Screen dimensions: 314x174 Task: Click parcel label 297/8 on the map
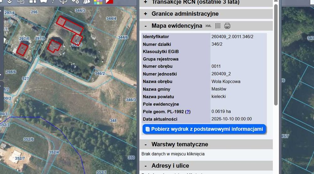coord(24,39)
